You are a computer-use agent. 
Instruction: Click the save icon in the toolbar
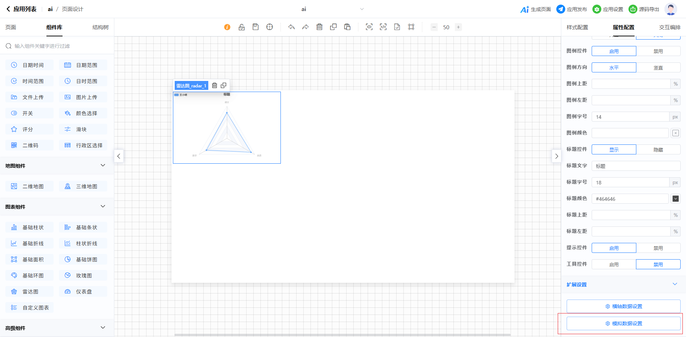point(255,27)
